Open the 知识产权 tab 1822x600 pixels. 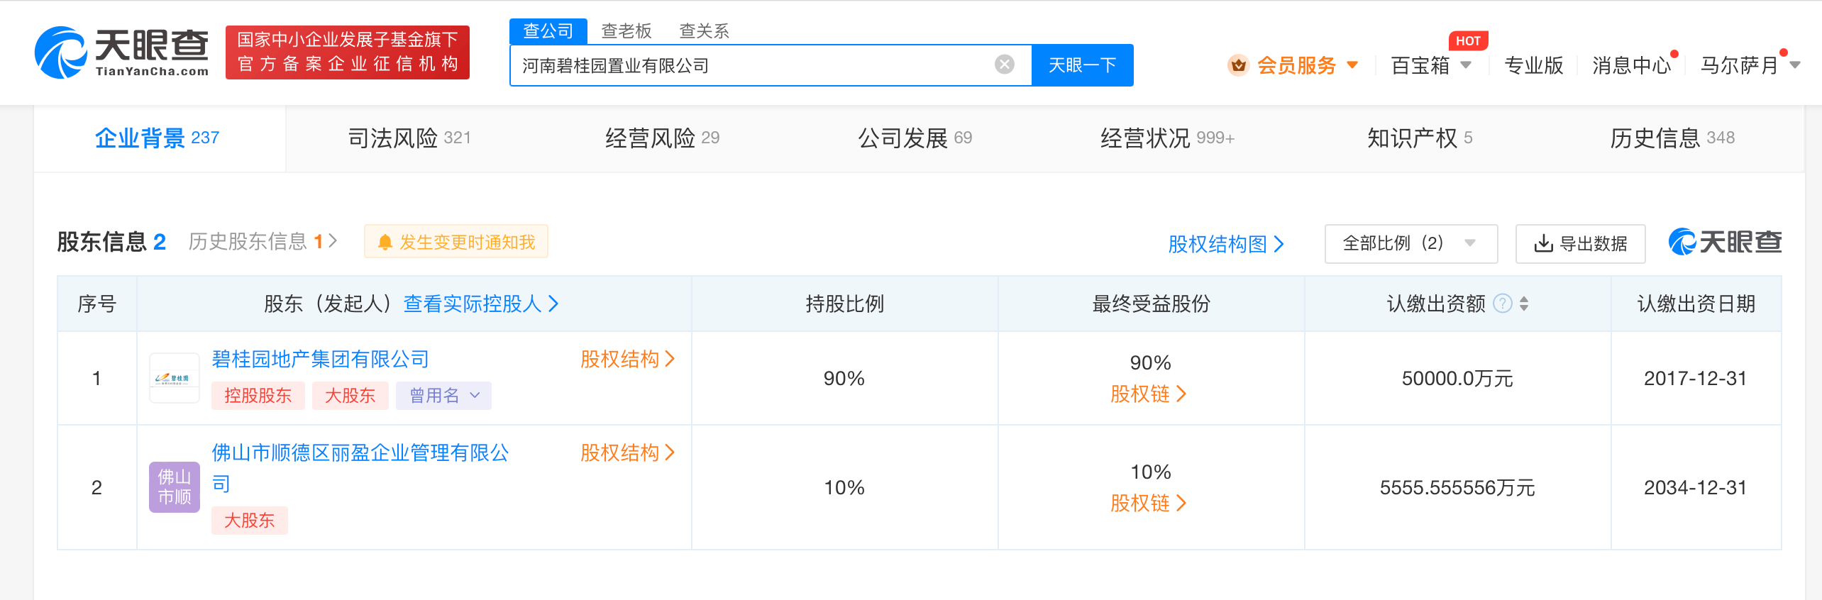[x=1419, y=138]
